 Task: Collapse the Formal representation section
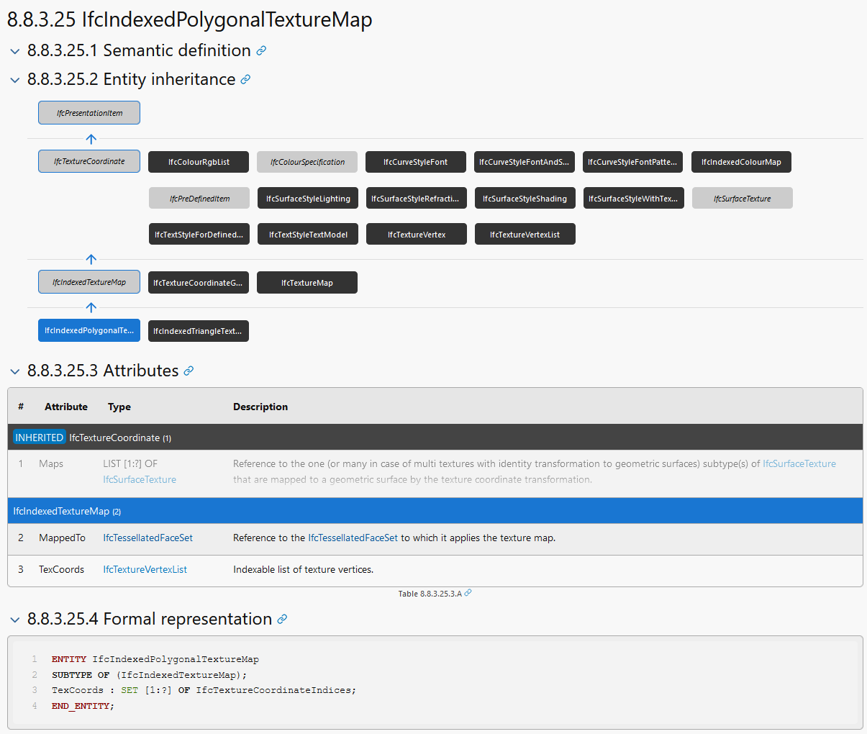tap(14, 620)
